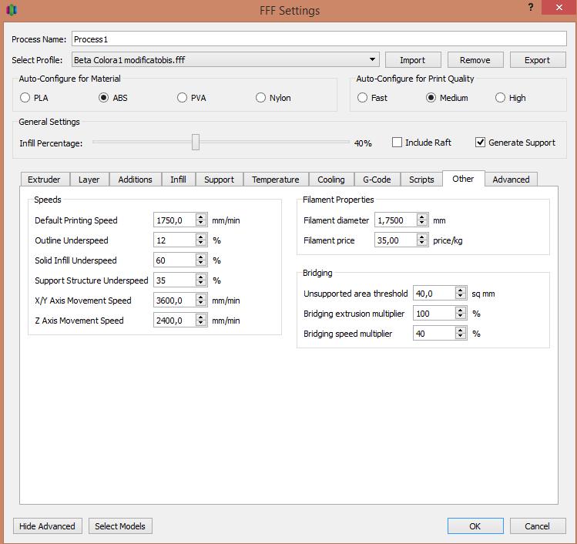Click the help question mark icon
The height and width of the screenshot is (544, 577).
530,7
